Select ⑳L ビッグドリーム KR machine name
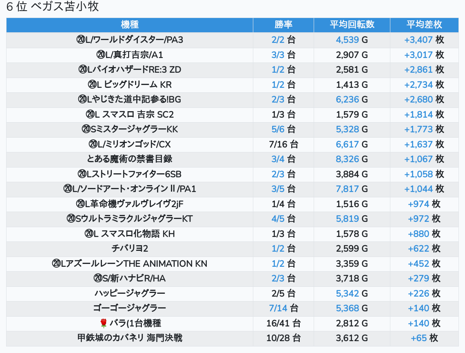The image size is (465, 353). (130, 85)
